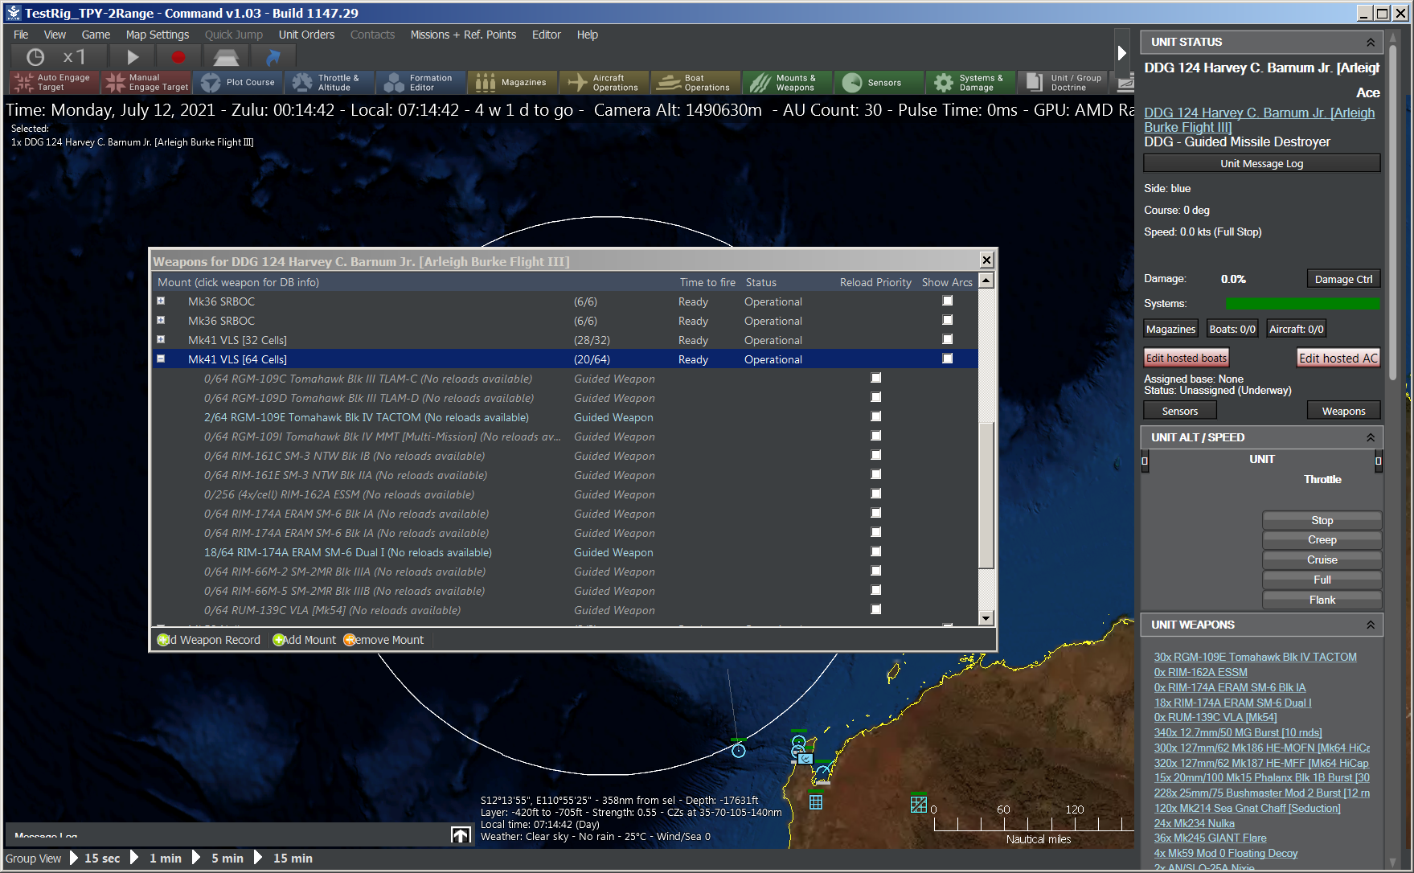Click the time compression clock icon
1414x873 pixels.
(x=35, y=57)
